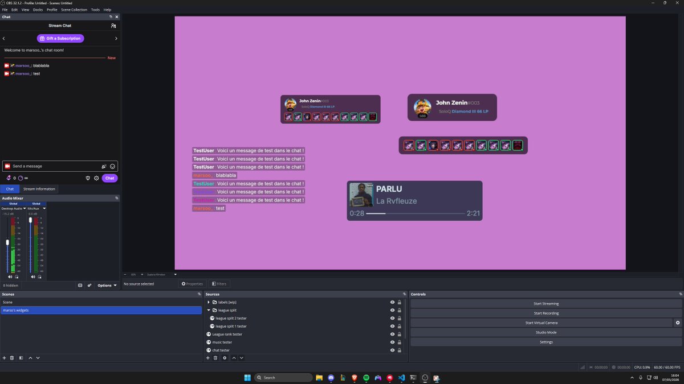Open Settings from Controls panel
Image resolution: width=684 pixels, height=384 pixels.
click(x=546, y=342)
